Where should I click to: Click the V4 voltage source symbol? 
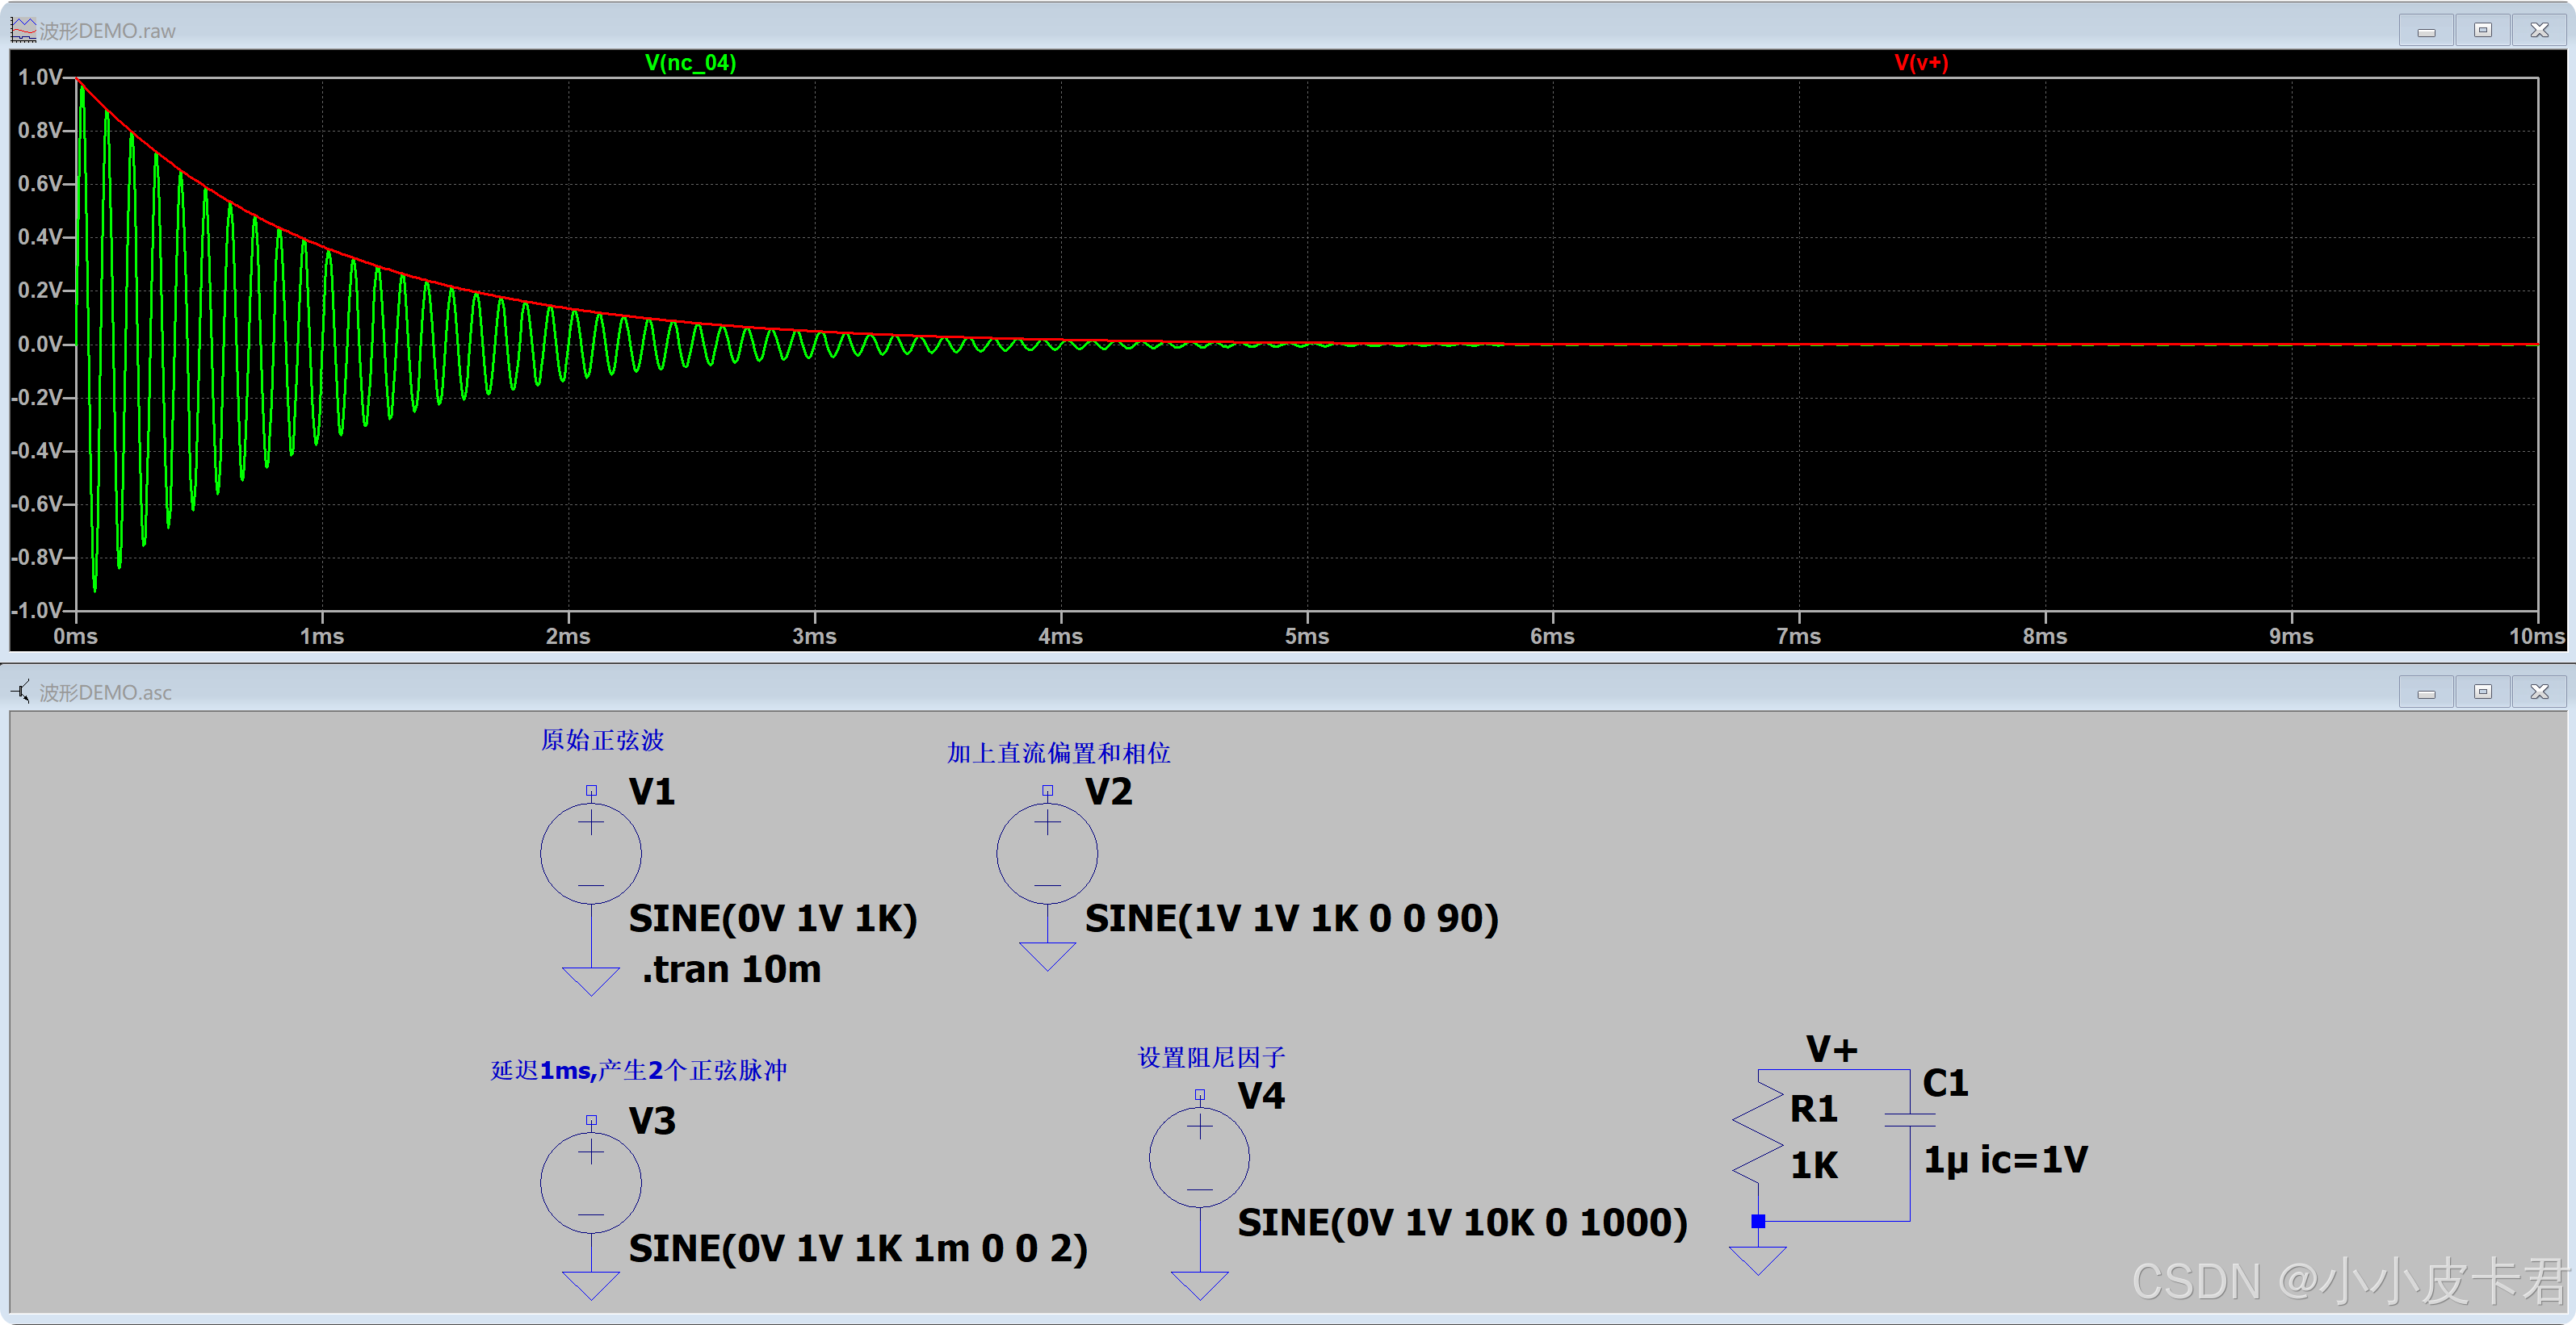coord(1198,1158)
